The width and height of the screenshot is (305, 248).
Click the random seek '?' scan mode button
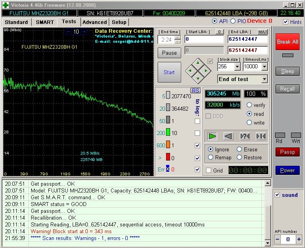[245, 136]
